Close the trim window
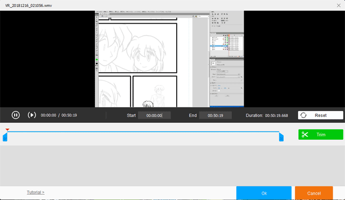Image resolution: width=345 pixels, height=200 pixels. coord(339,5)
